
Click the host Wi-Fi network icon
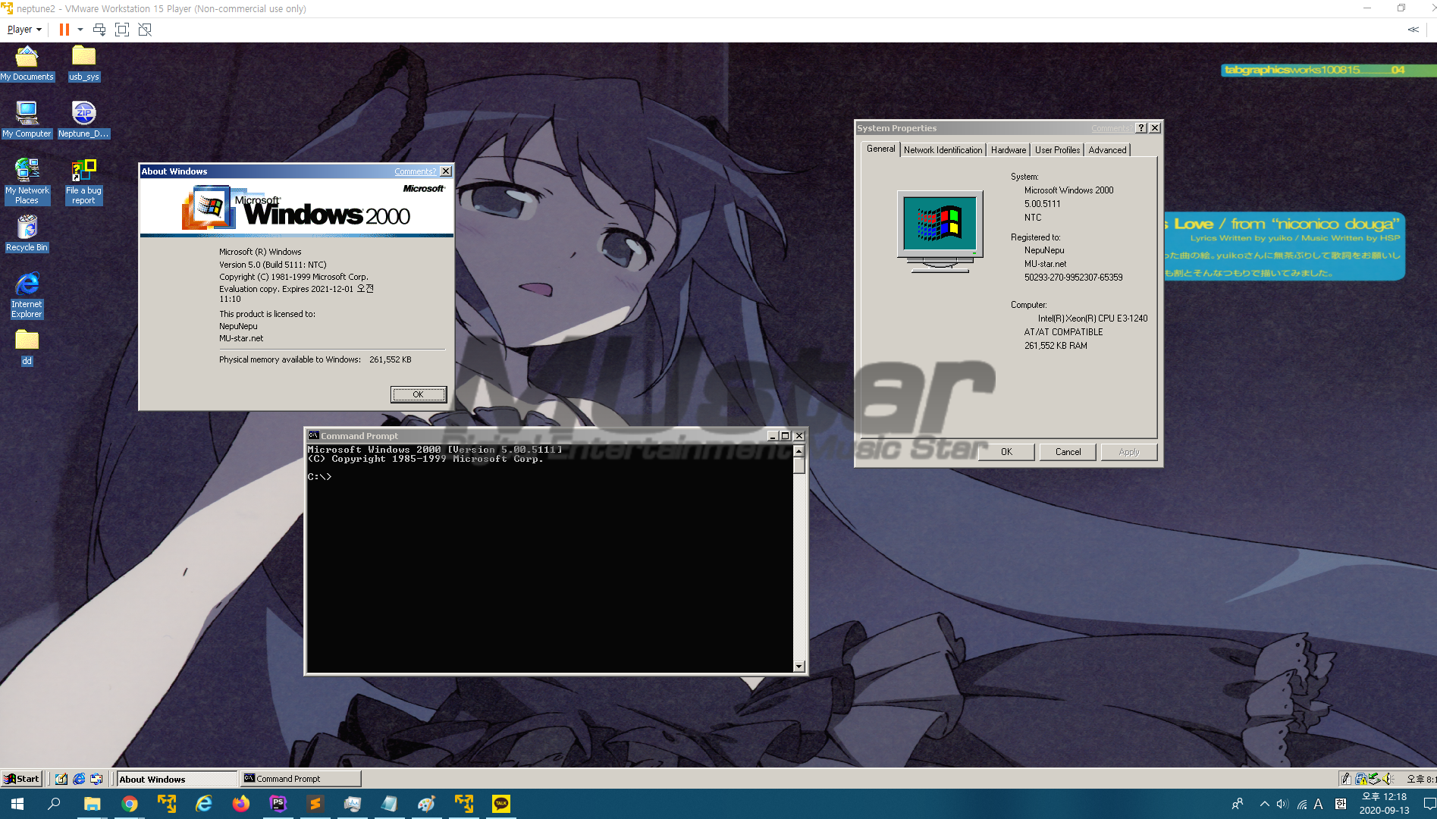point(1301,804)
